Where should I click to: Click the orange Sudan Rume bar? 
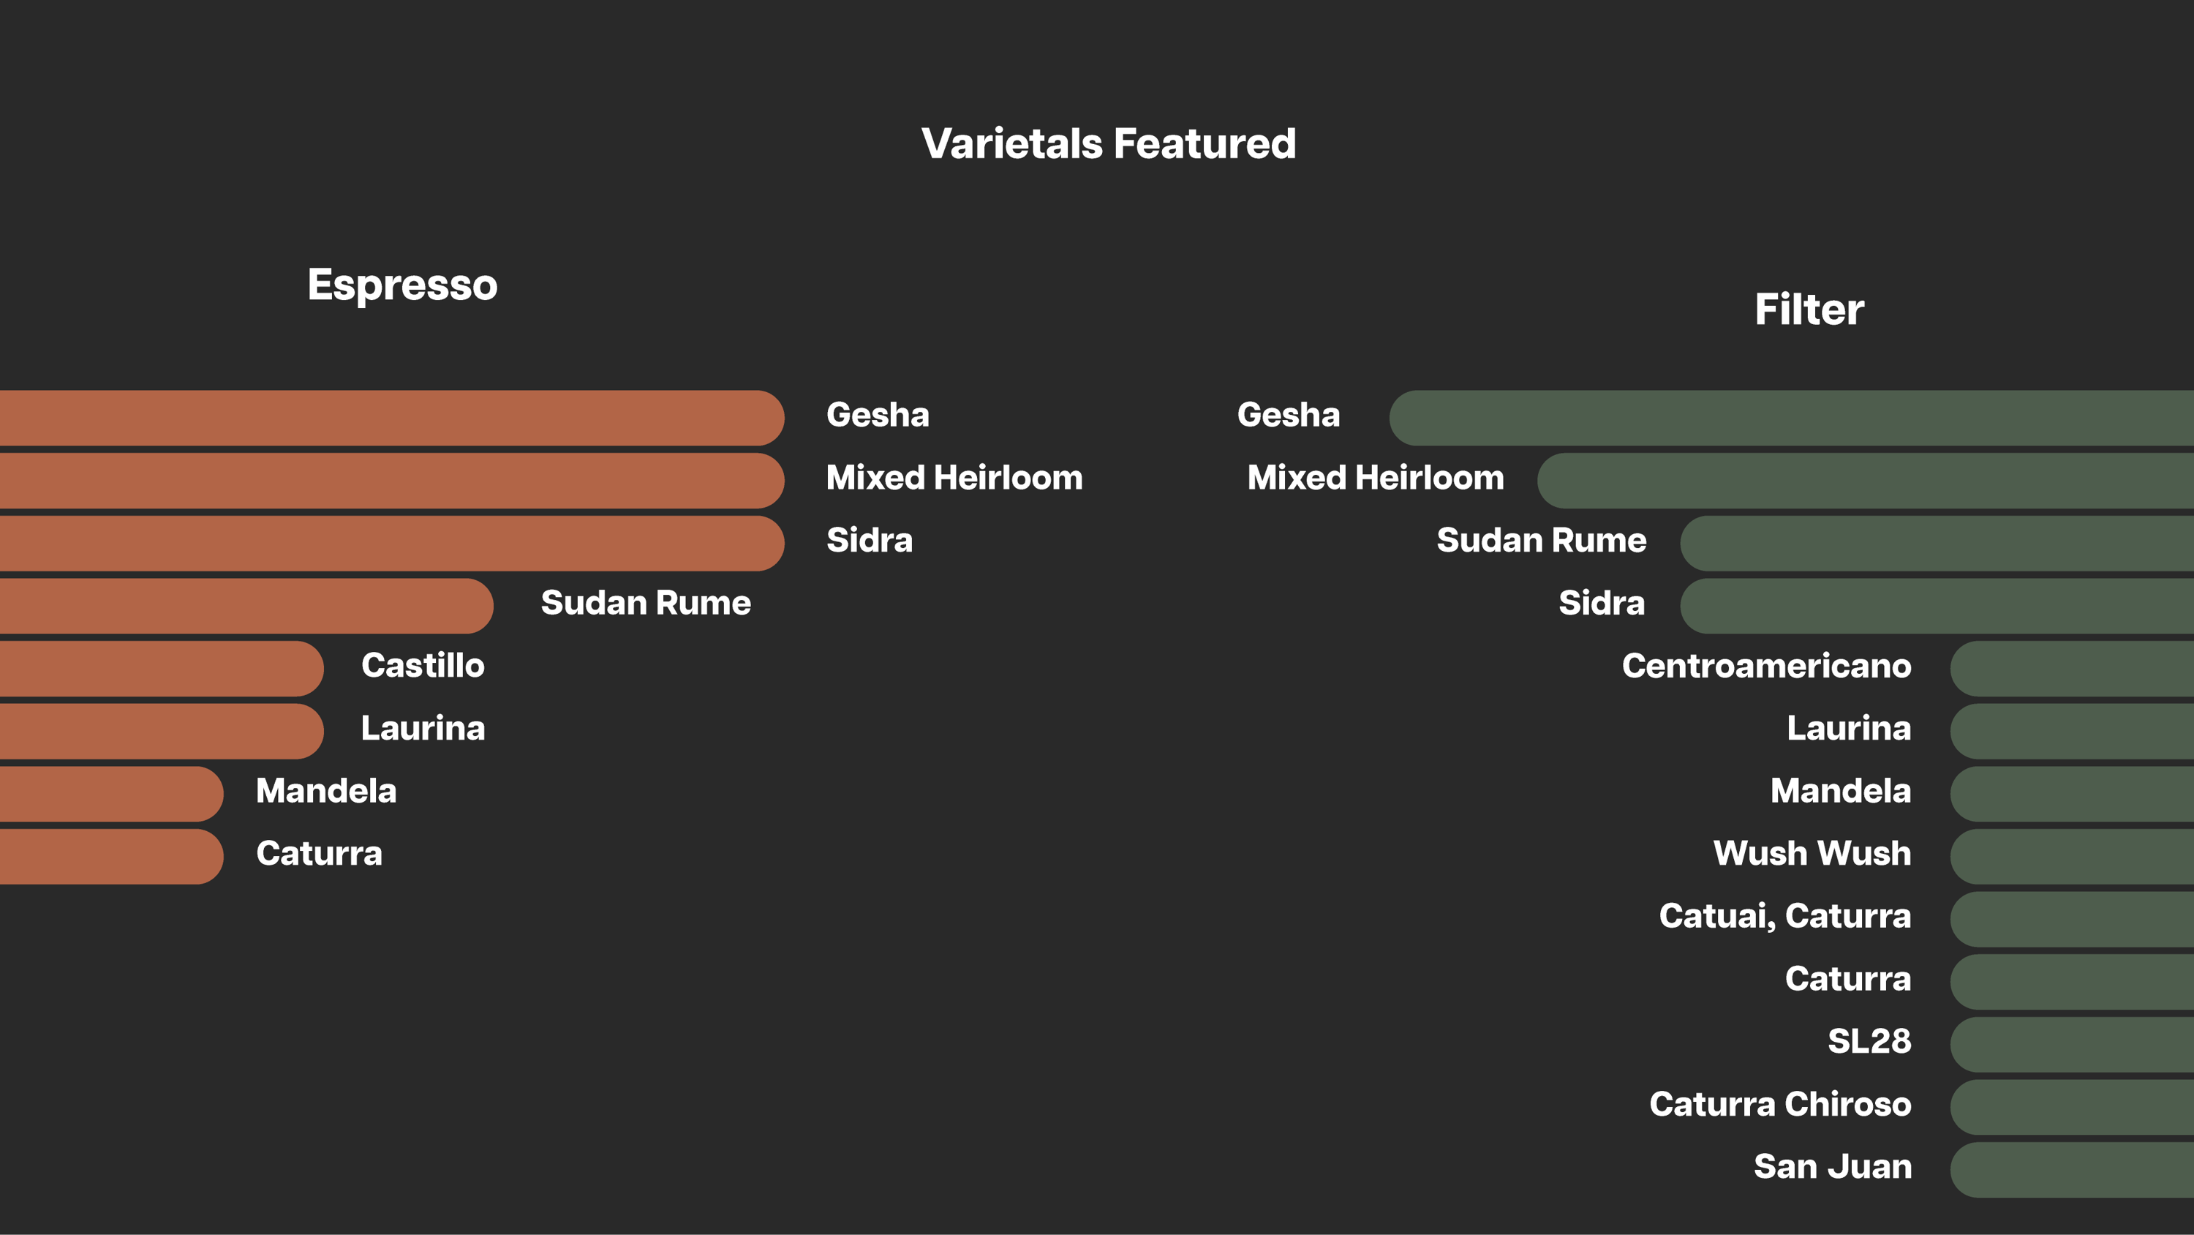click(x=246, y=606)
